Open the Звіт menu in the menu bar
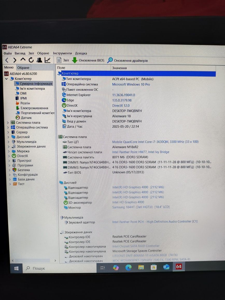This screenshot has height=300, width=225. tap(31, 53)
